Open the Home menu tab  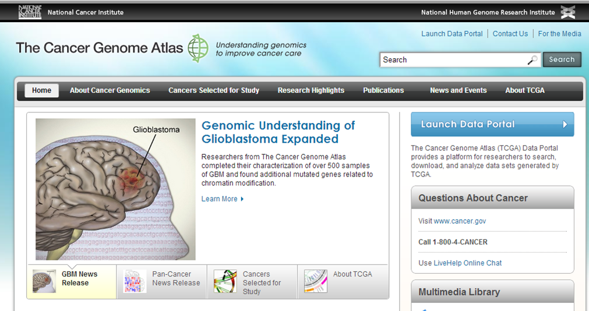(42, 90)
